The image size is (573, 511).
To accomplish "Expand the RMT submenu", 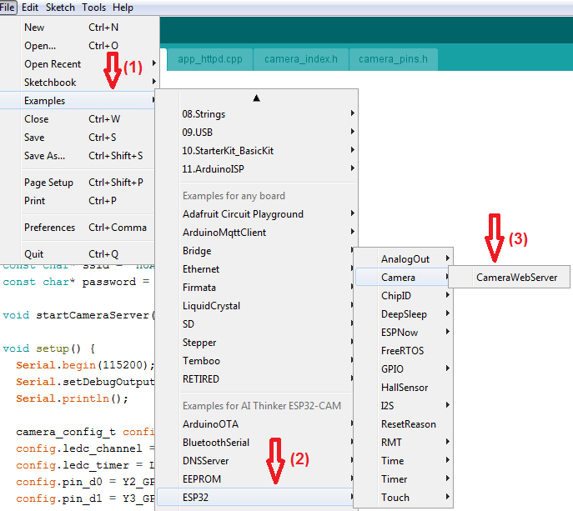I will [x=404, y=443].
